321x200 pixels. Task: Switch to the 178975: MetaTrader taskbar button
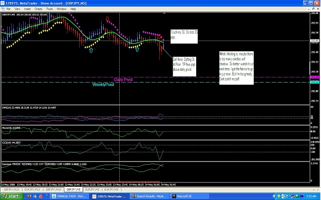(109, 196)
